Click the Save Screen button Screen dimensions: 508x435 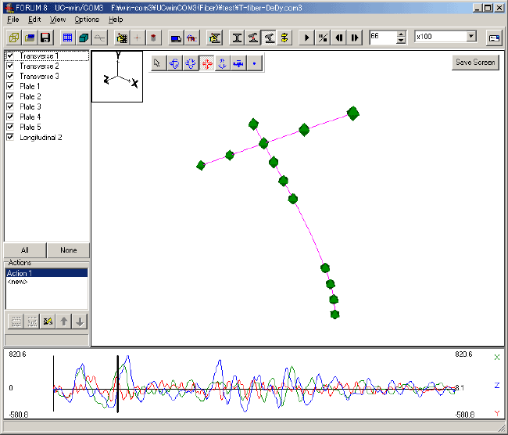coord(474,63)
